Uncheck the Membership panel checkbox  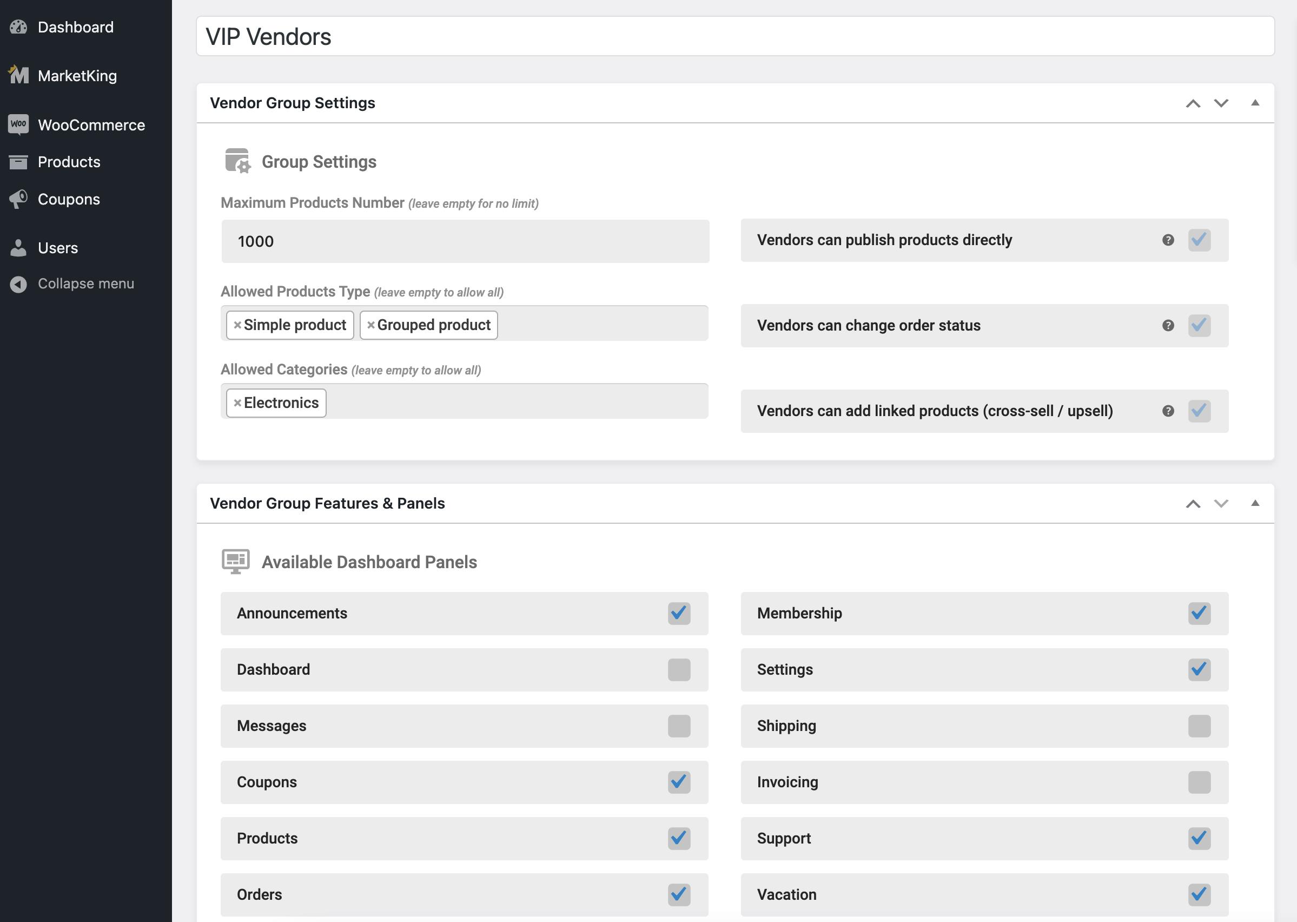click(1199, 613)
